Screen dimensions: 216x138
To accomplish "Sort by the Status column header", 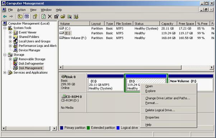I will [146, 24].
